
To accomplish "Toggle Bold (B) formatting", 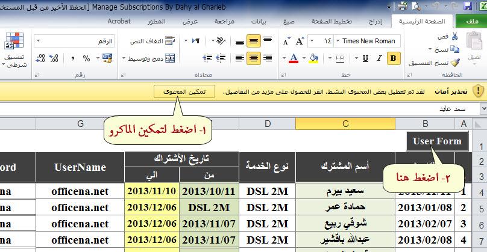I will (393, 58).
